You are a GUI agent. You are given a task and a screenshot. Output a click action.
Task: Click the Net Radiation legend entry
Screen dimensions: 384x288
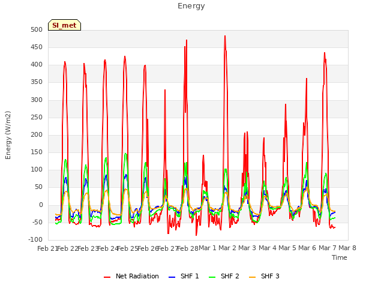131,276
